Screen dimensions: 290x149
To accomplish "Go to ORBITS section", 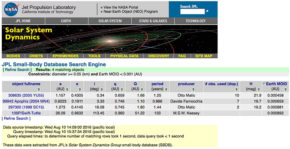I will [x=36, y=56].
